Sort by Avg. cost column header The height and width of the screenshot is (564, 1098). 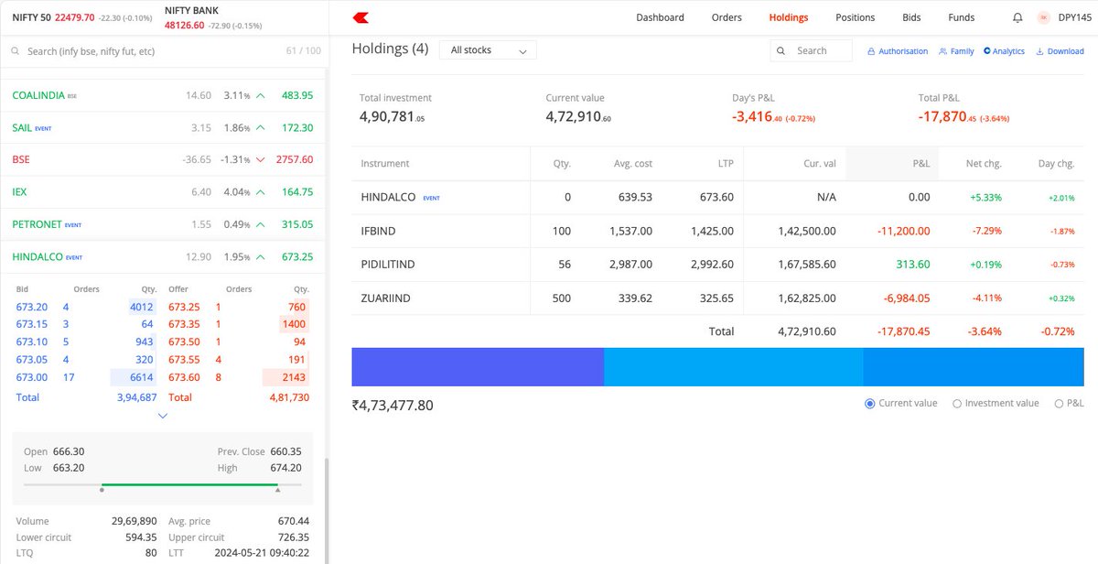coord(633,163)
